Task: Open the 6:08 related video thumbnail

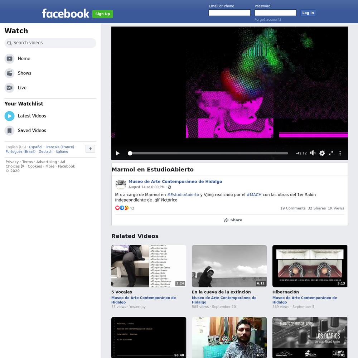Action: 229,337
